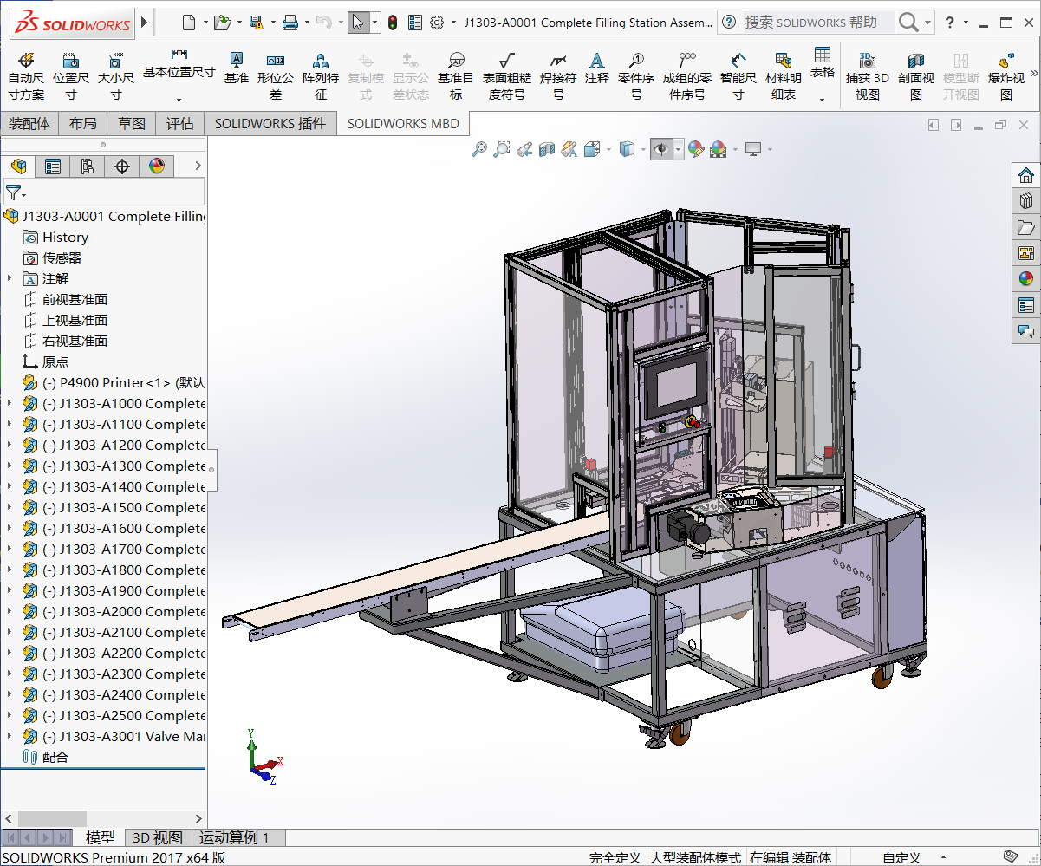Click the Exploded View (爆炸视图) tool
1041x866 pixels.
point(1006,75)
